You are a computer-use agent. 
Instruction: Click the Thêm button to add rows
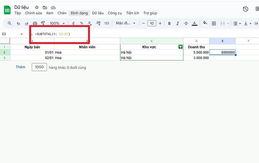pyautogui.click(x=20, y=67)
